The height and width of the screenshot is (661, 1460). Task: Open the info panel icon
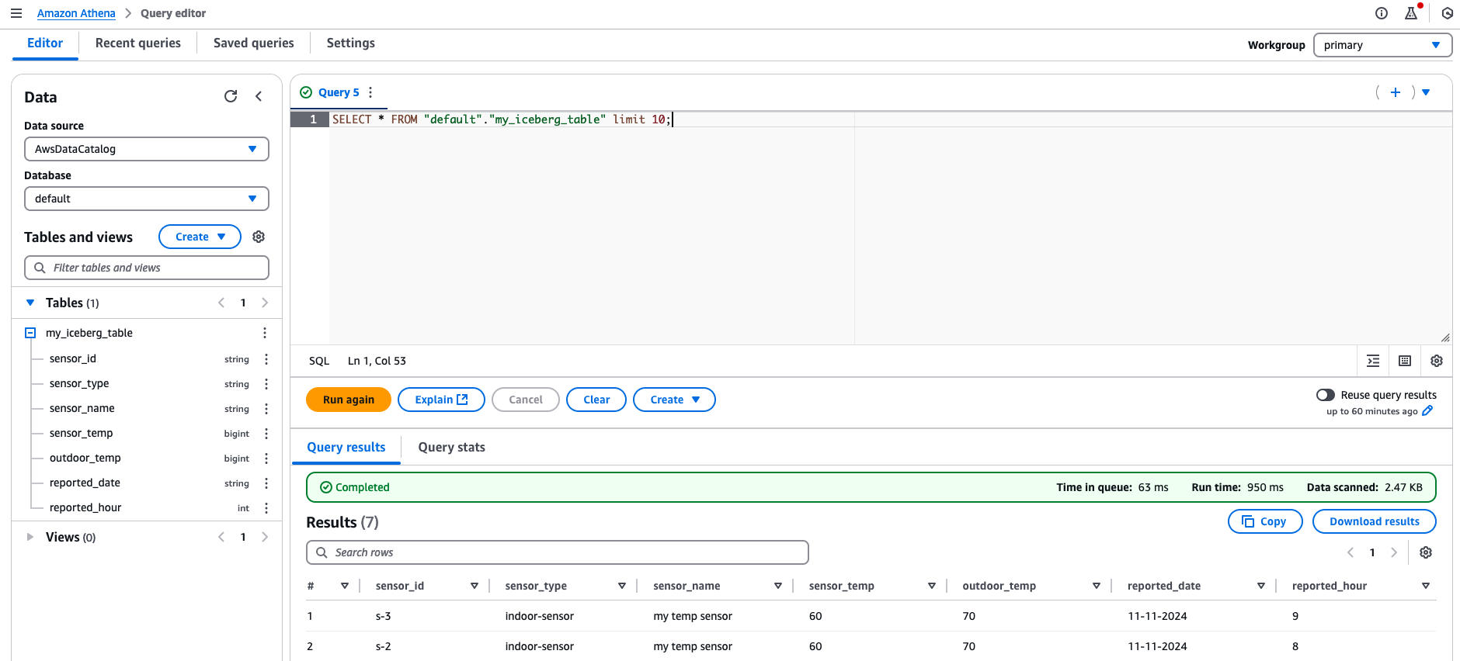point(1382,13)
